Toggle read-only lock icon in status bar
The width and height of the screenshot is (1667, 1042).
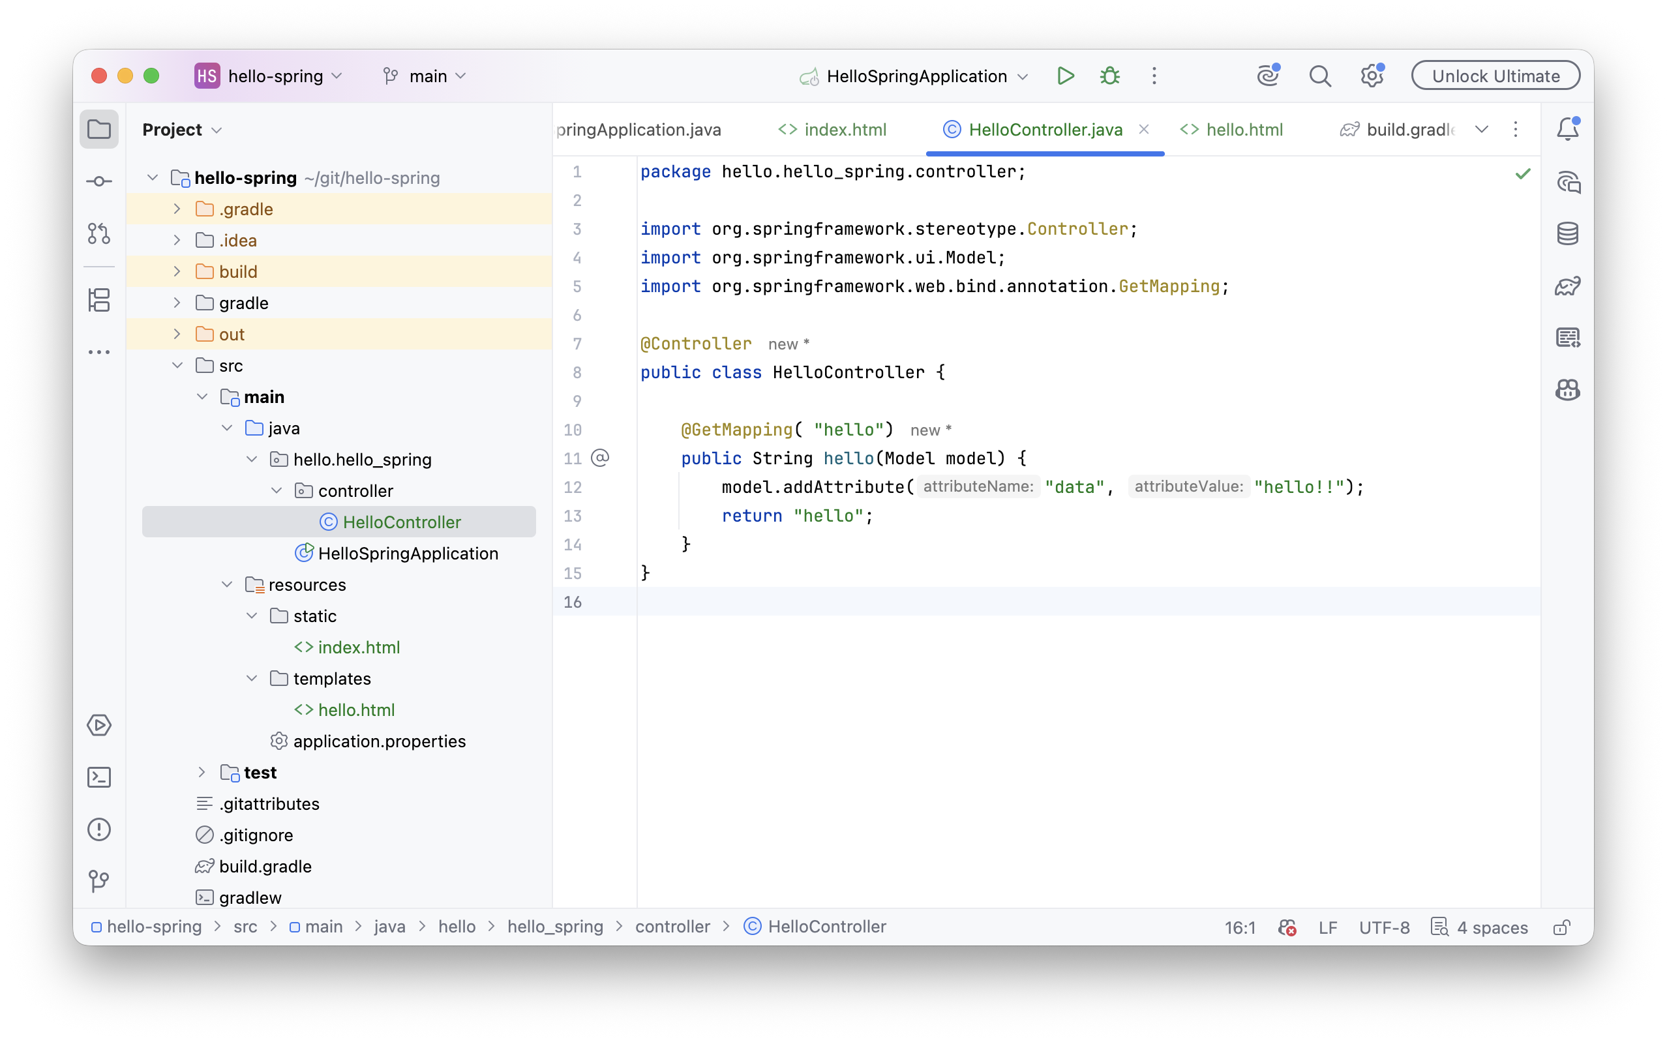[x=1562, y=927]
